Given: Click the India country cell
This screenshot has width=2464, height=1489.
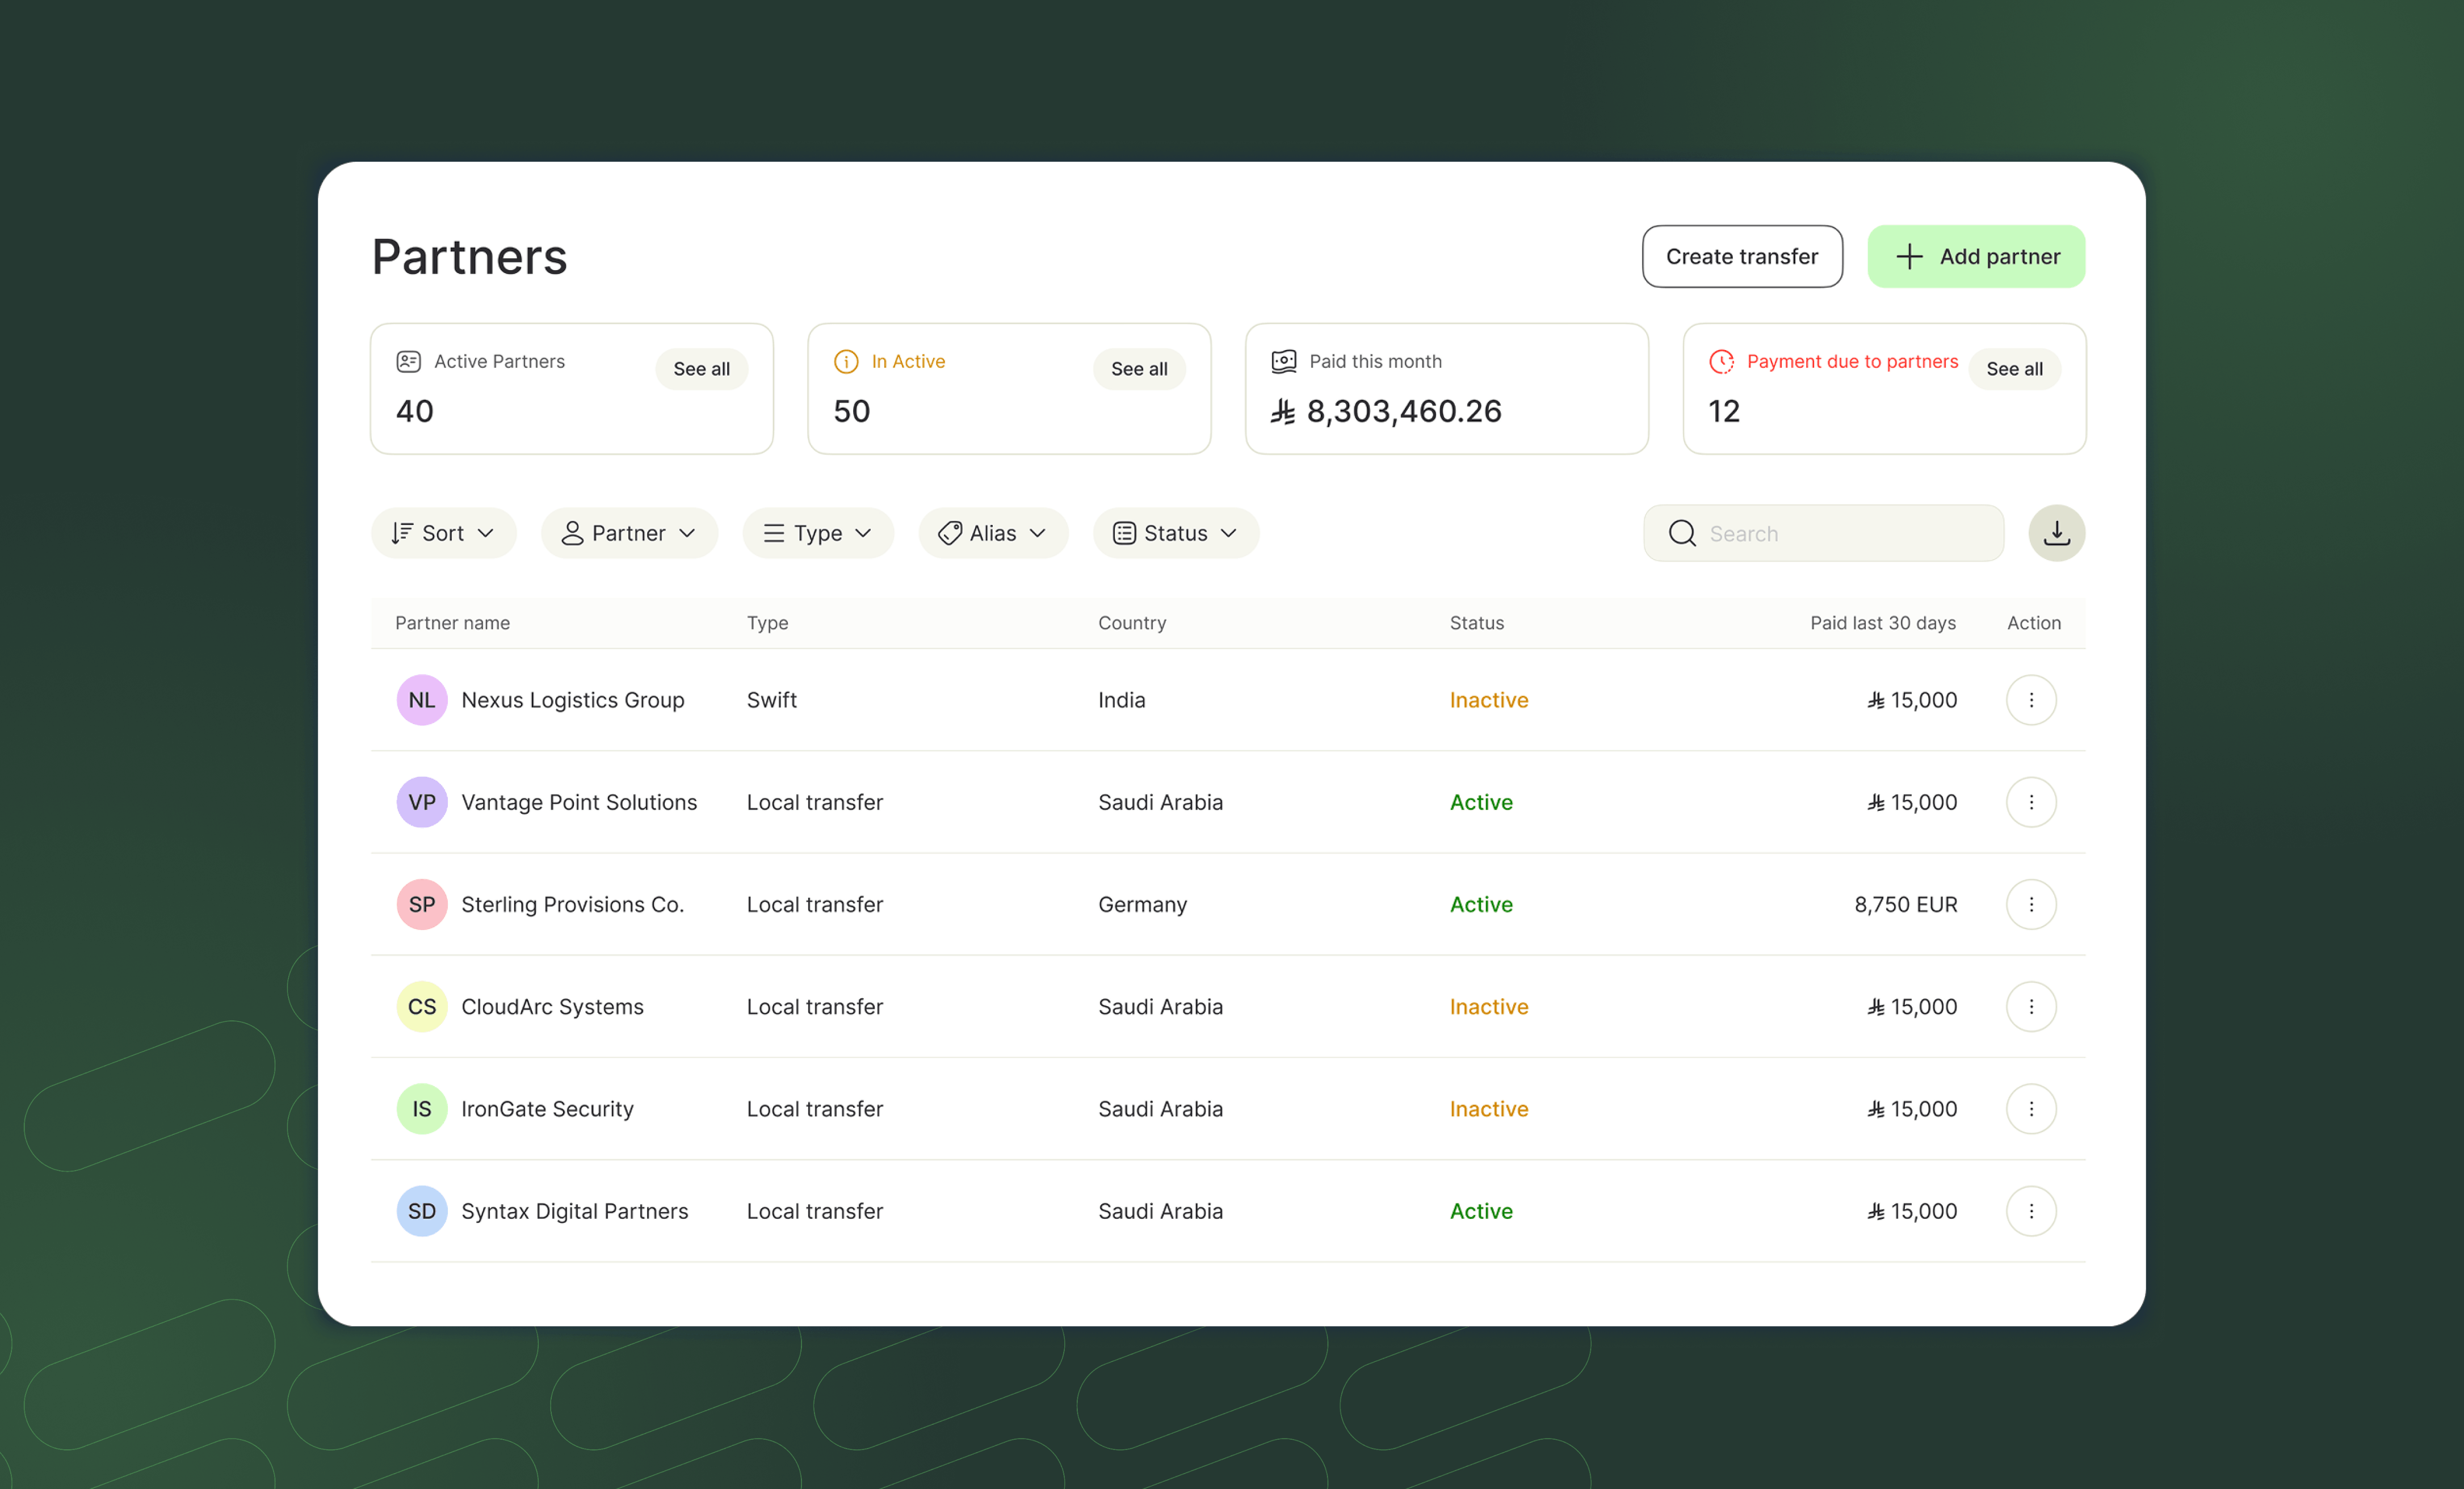Looking at the screenshot, I should (x=1121, y=700).
